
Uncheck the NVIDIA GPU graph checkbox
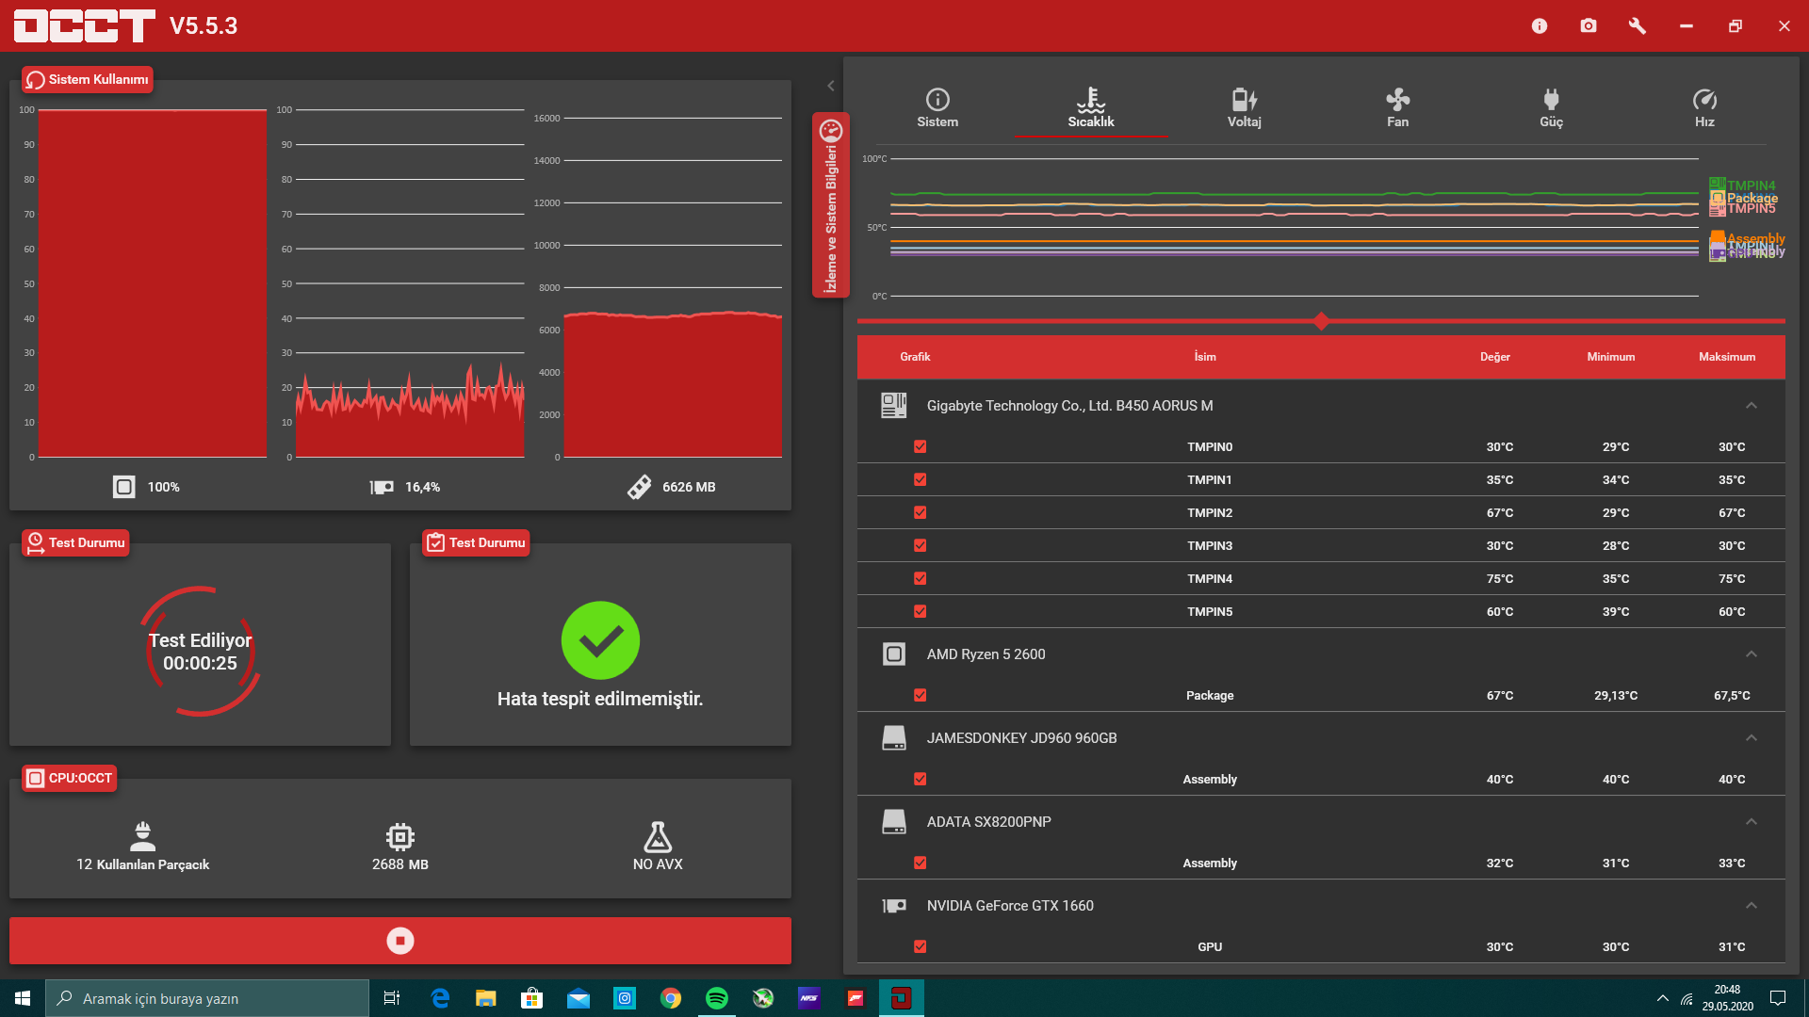[x=921, y=947]
